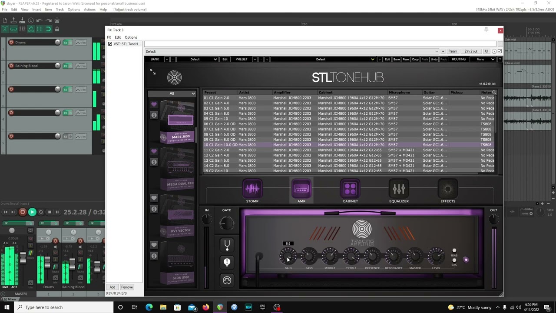Click the Remove FX button
Screen dimensions: 556x313
(127, 287)
